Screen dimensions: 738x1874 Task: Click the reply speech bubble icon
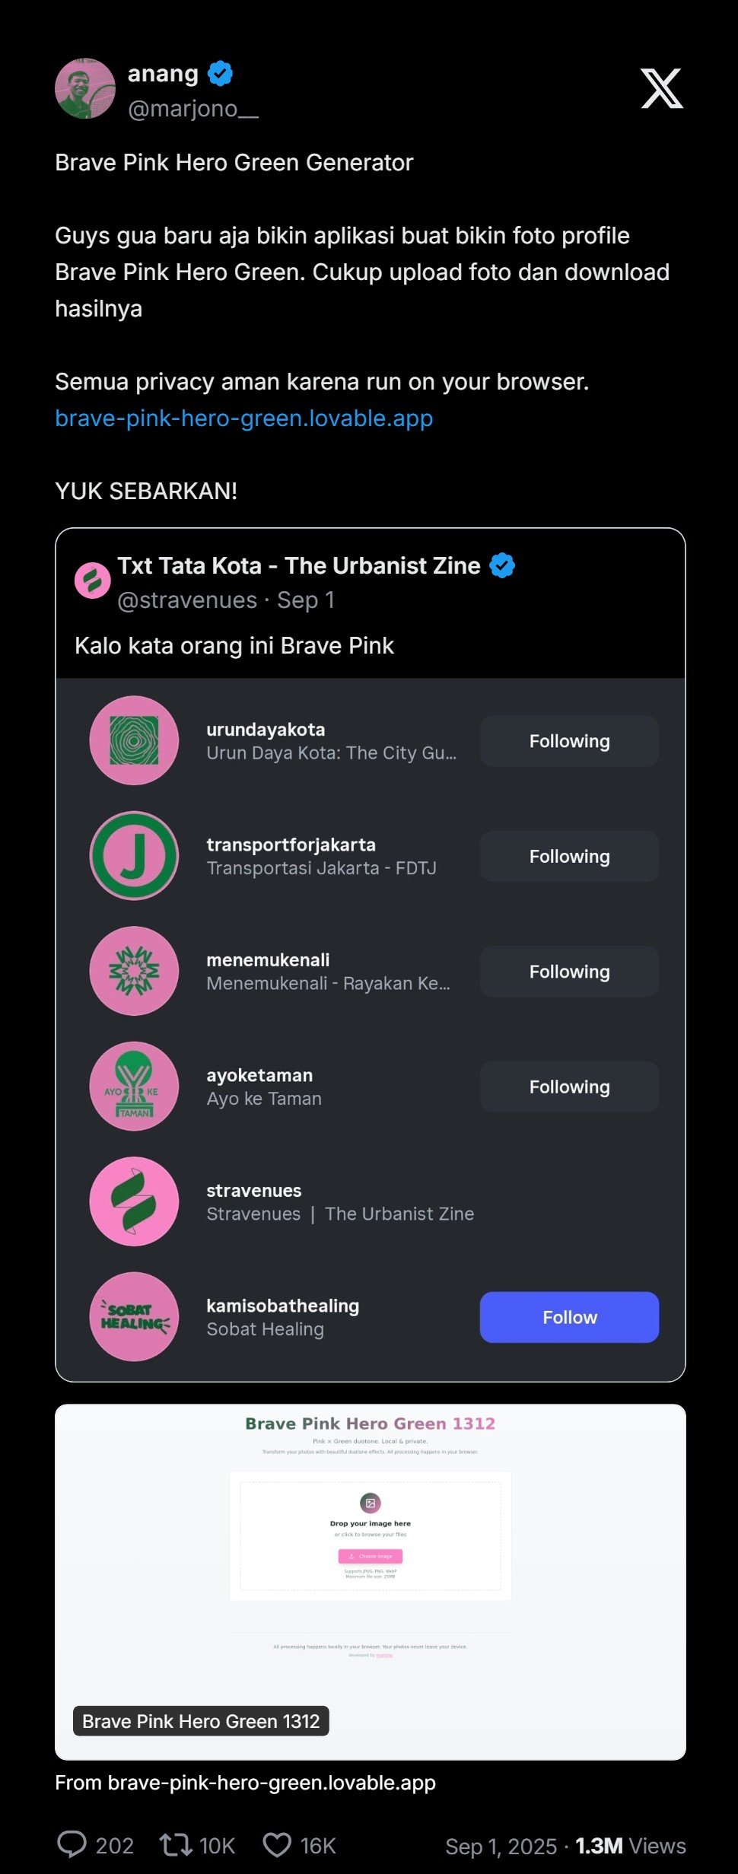click(x=72, y=1844)
